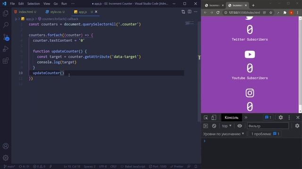Click the Instagram icon on the page
The height and width of the screenshot is (169, 302).
click(250, 93)
